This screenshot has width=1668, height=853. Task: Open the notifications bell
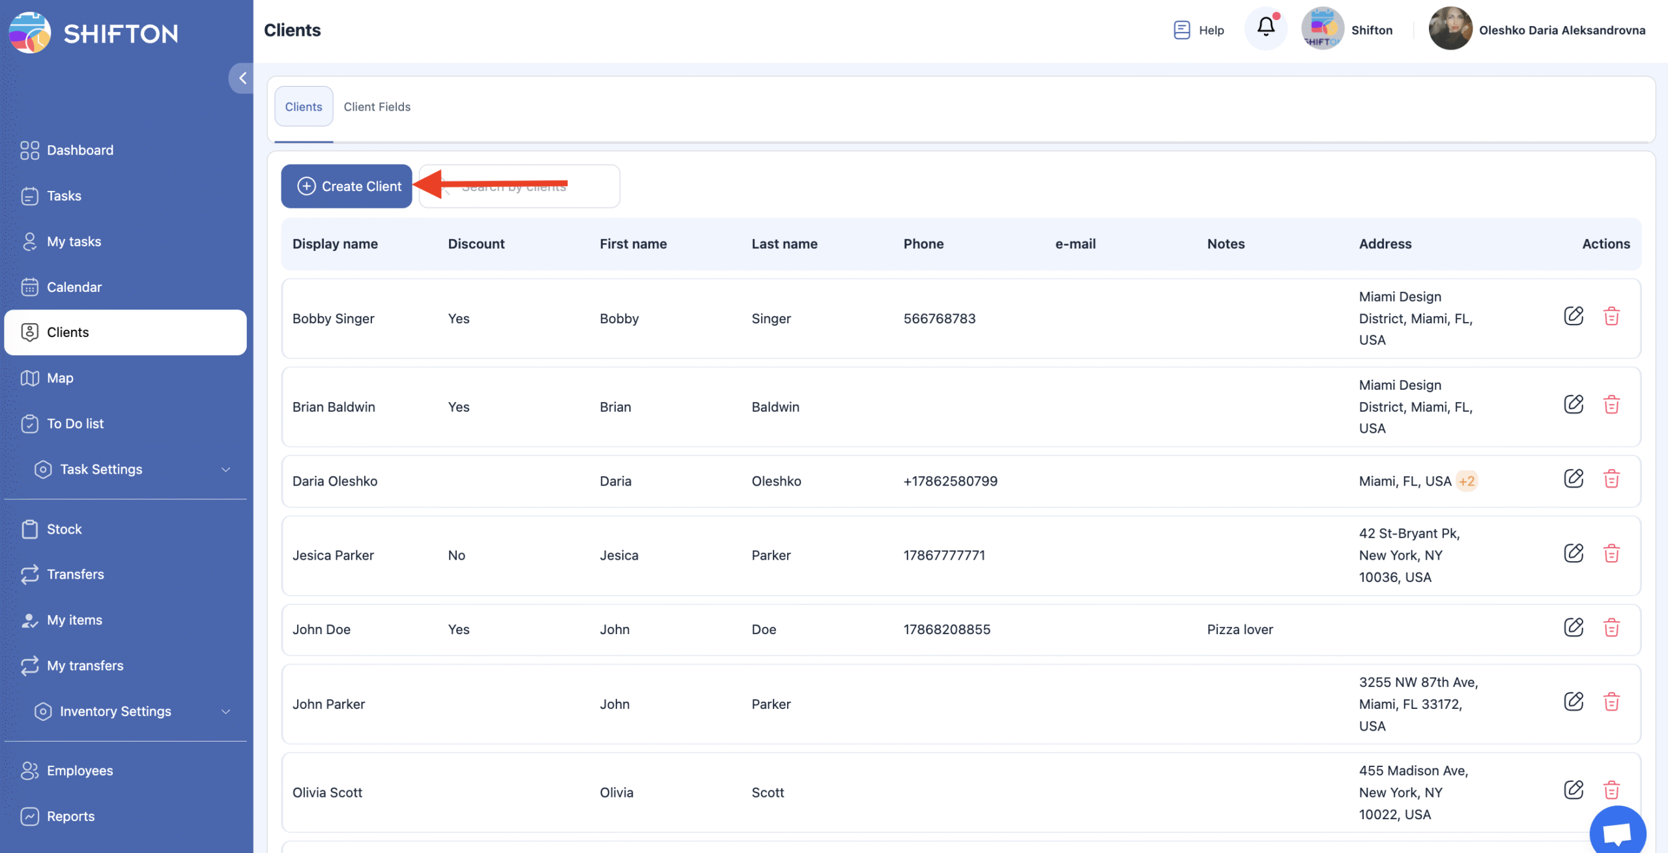(1265, 27)
